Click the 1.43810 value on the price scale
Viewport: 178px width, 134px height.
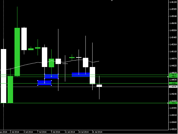(173, 115)
